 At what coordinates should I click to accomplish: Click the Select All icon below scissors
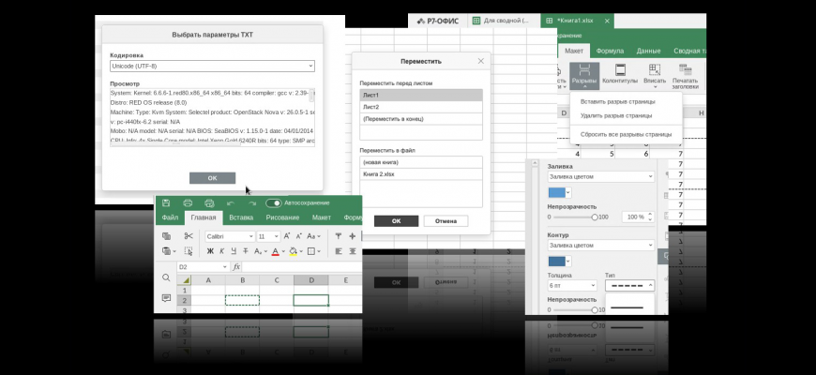coord(189,251)
